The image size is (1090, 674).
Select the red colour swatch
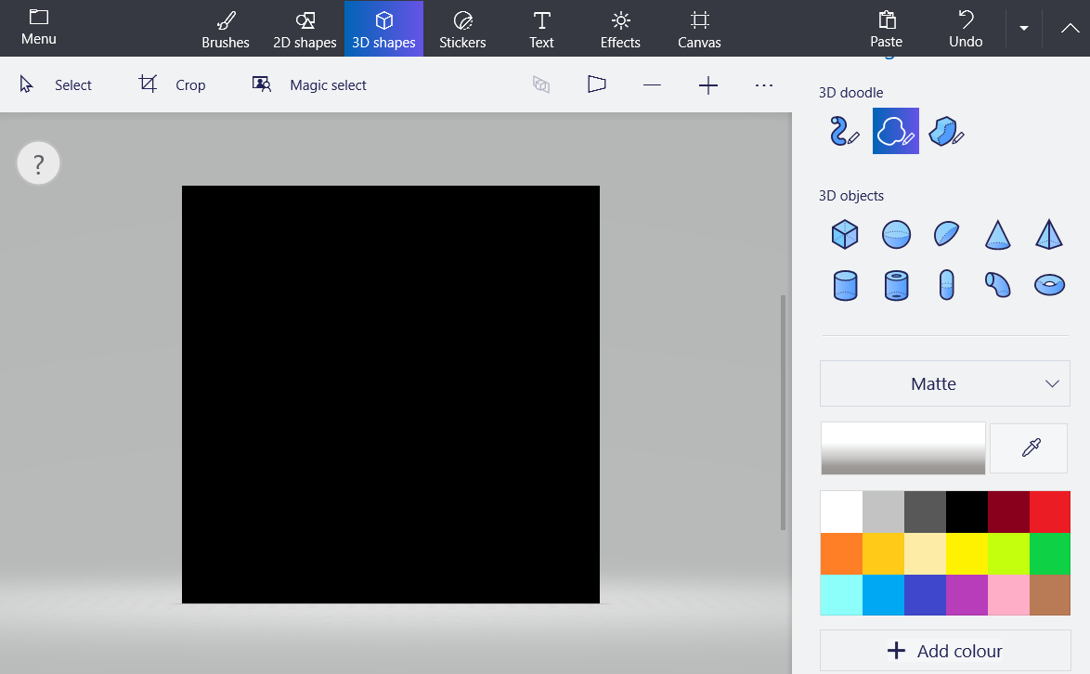1049,512
